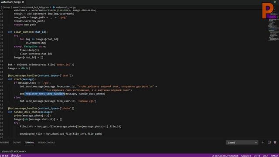Click the watermark_bot.py breadcrumb file entry

point(66,7)
